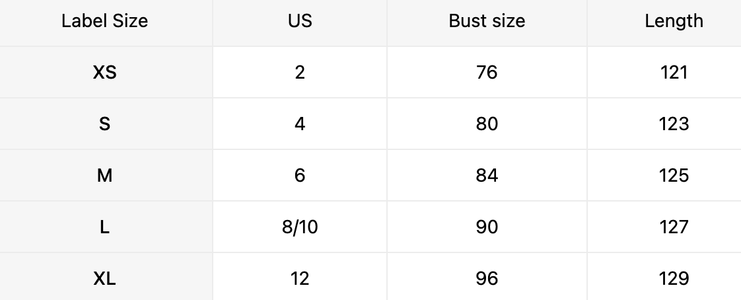
Task: Click length value 123
Action: [x=674, y=124]
